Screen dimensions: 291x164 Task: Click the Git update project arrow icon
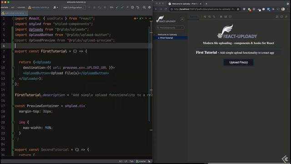tap(117, 7)
